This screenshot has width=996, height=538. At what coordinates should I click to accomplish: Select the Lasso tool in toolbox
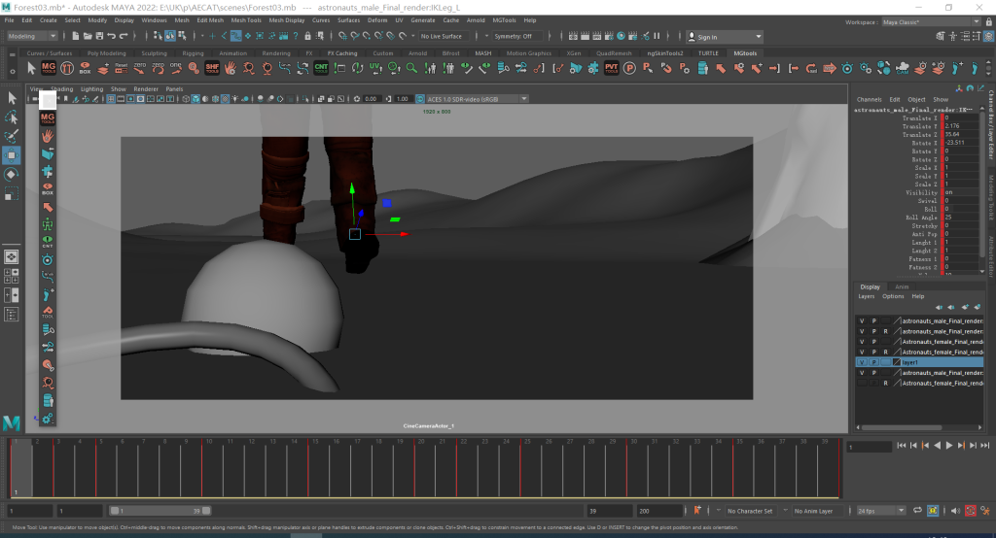pyautogui.click(x=11, y=118)
